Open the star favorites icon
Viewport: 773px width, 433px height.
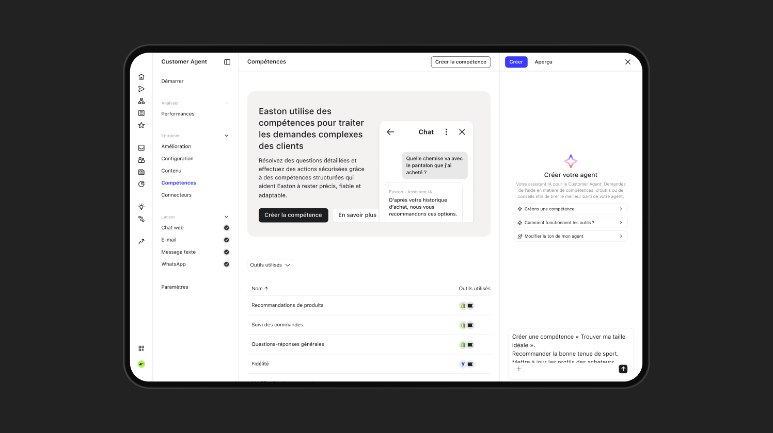(x=141, y=125)
